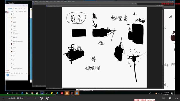This screenshot has width=180, height=101.
Task: Select the first tab in the CCtalk panel
Action: click(x=10, y=9)
